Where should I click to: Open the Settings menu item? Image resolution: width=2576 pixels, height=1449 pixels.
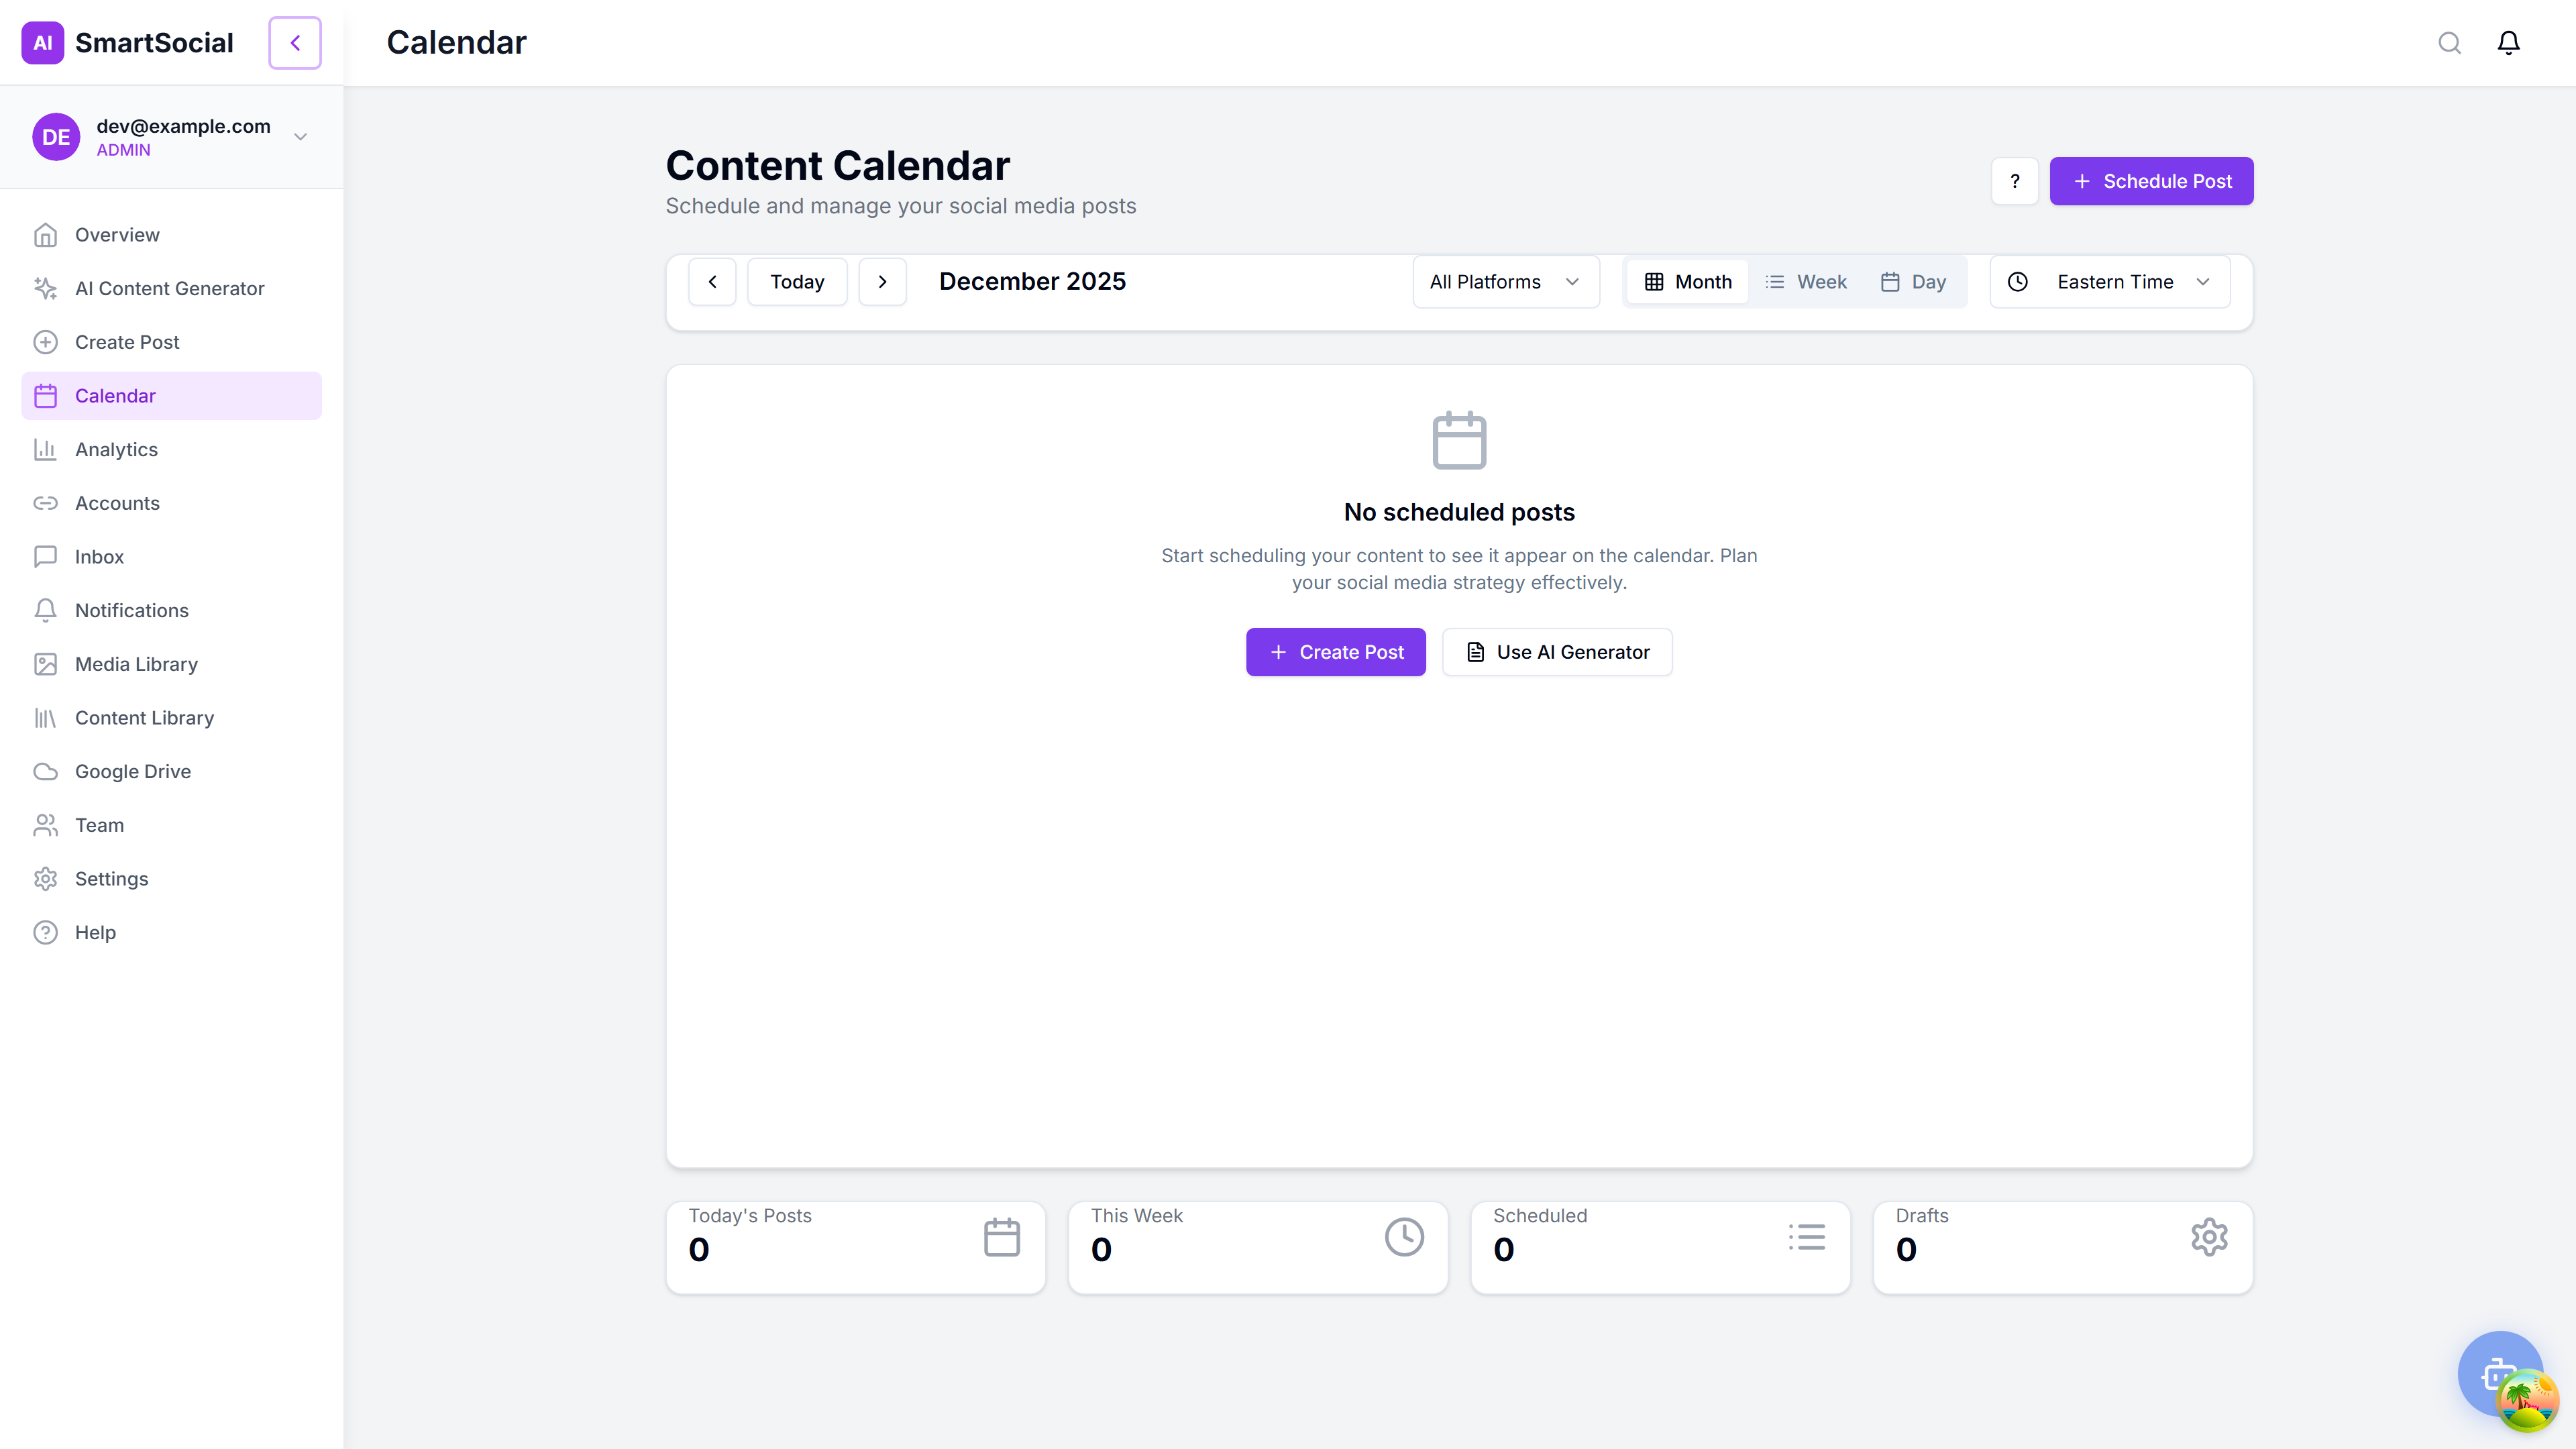(111, 878)
